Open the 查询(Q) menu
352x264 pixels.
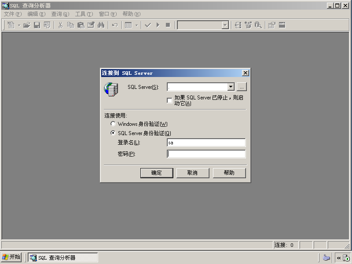[x=60, y=14]
